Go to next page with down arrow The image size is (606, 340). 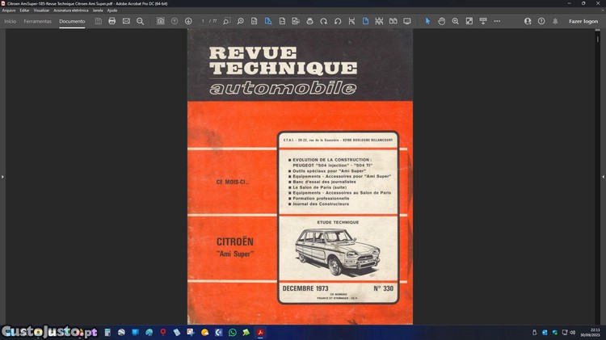tap(188, 21)
